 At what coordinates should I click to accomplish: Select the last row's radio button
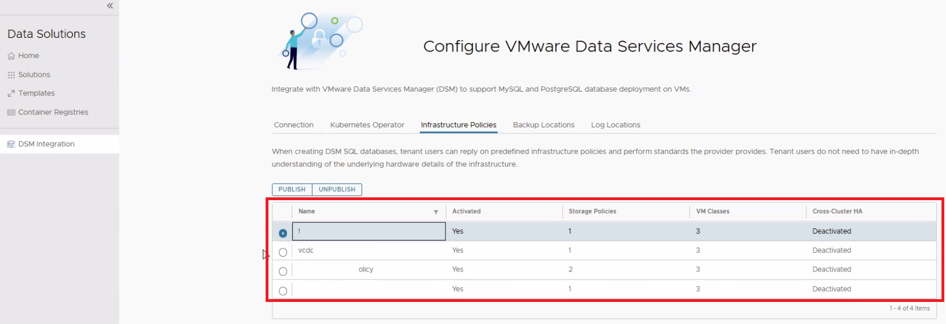(283, 291)
